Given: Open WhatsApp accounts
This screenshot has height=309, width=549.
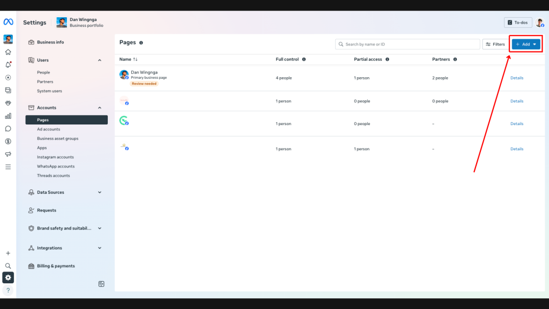Looking at the screenshot, I should pyautogui.click(x=56, y=166).
